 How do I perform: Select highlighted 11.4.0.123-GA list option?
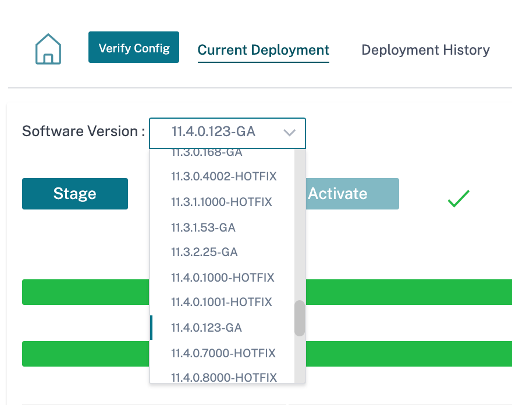tap(222, 328)
